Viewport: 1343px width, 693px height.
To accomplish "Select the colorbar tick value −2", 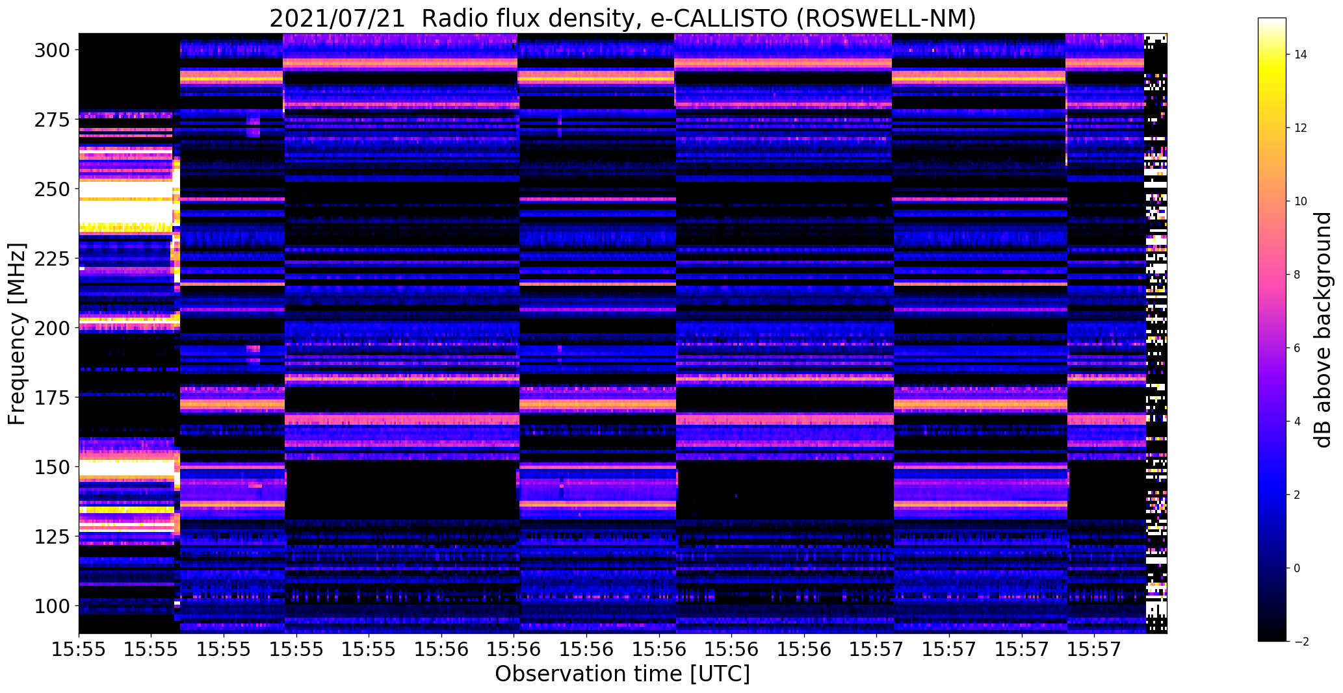I will click(x=1300, y=642).
